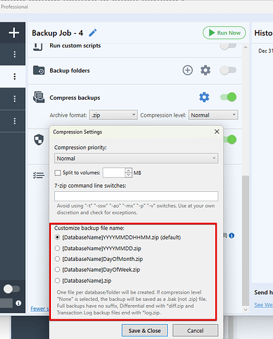Cancel the Compression Settings dialog
Viewport: 273px width, 339px height.
tap(196, 331)
